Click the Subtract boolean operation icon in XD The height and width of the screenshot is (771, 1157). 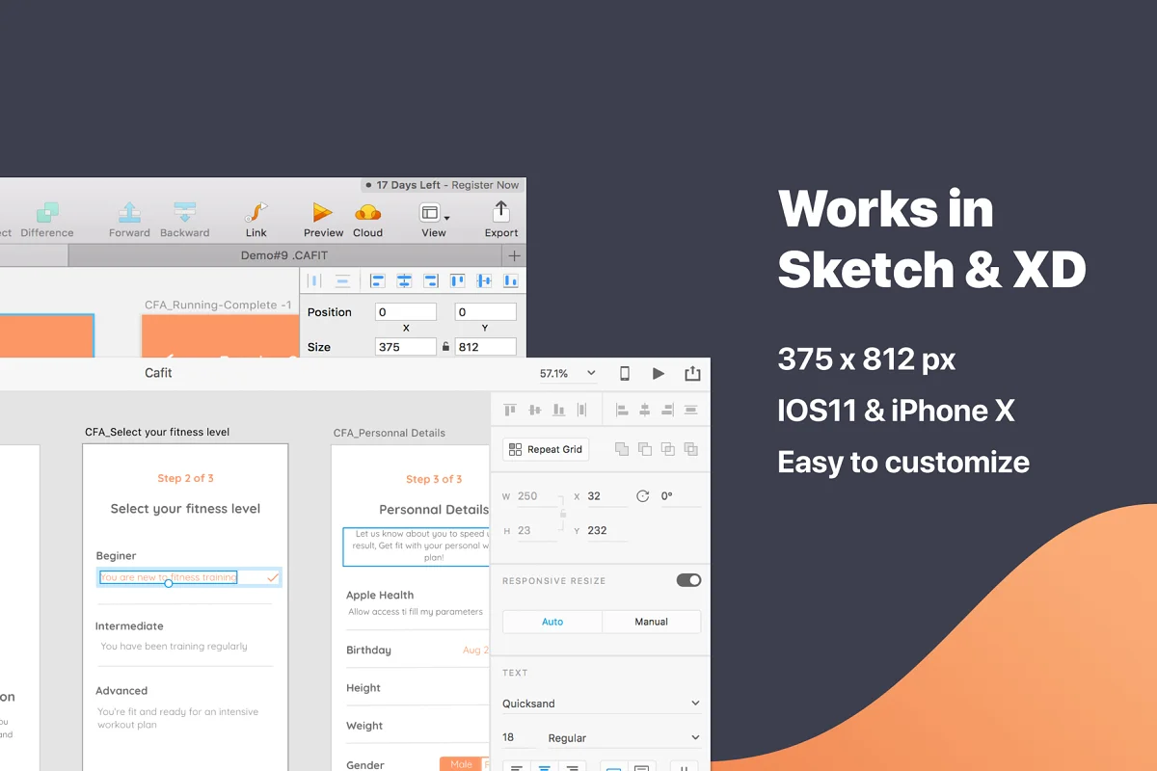(x=644, y=449)
